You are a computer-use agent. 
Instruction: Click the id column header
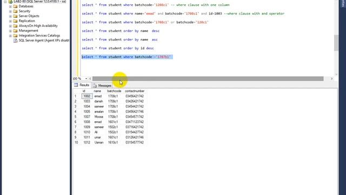click(84, 91)
